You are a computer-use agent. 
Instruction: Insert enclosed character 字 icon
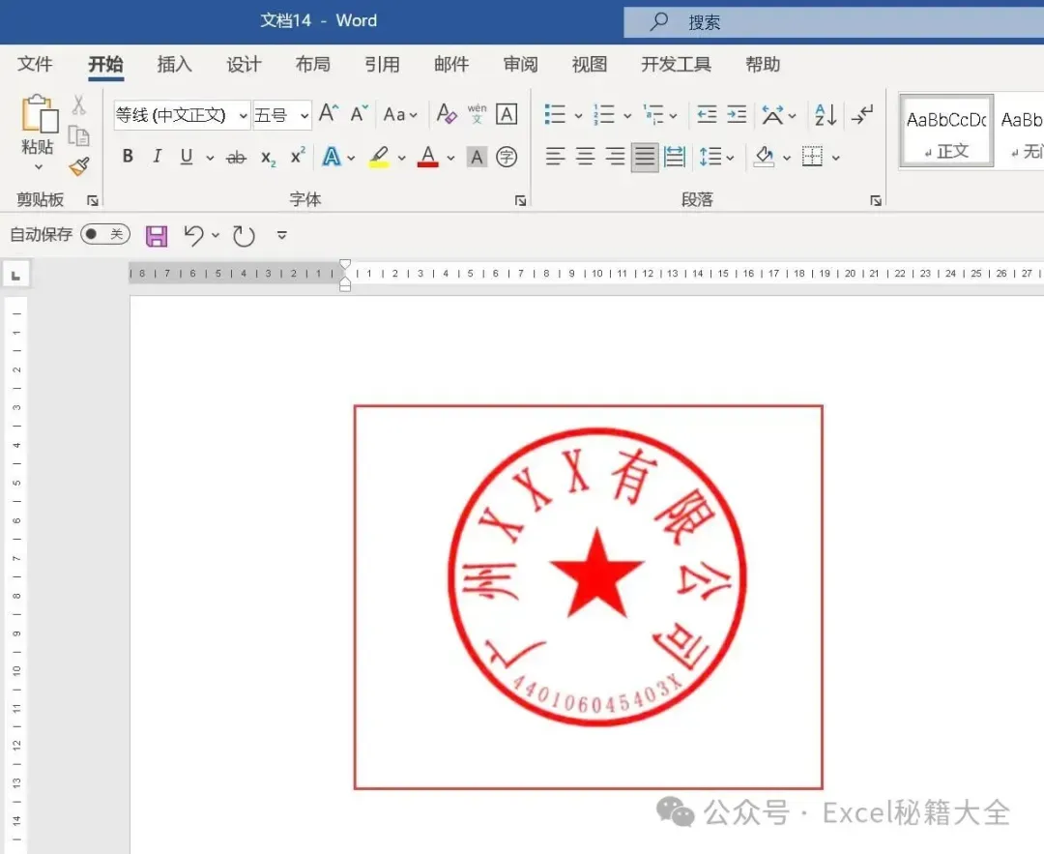tap(507, 158)
